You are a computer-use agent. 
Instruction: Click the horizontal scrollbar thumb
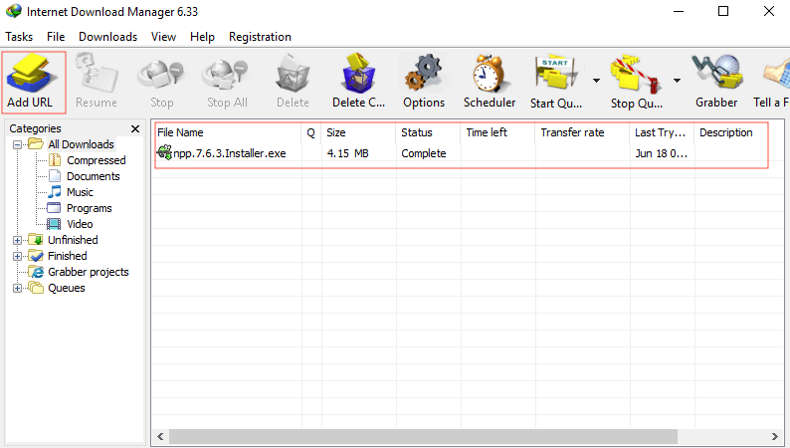(423, 436)
